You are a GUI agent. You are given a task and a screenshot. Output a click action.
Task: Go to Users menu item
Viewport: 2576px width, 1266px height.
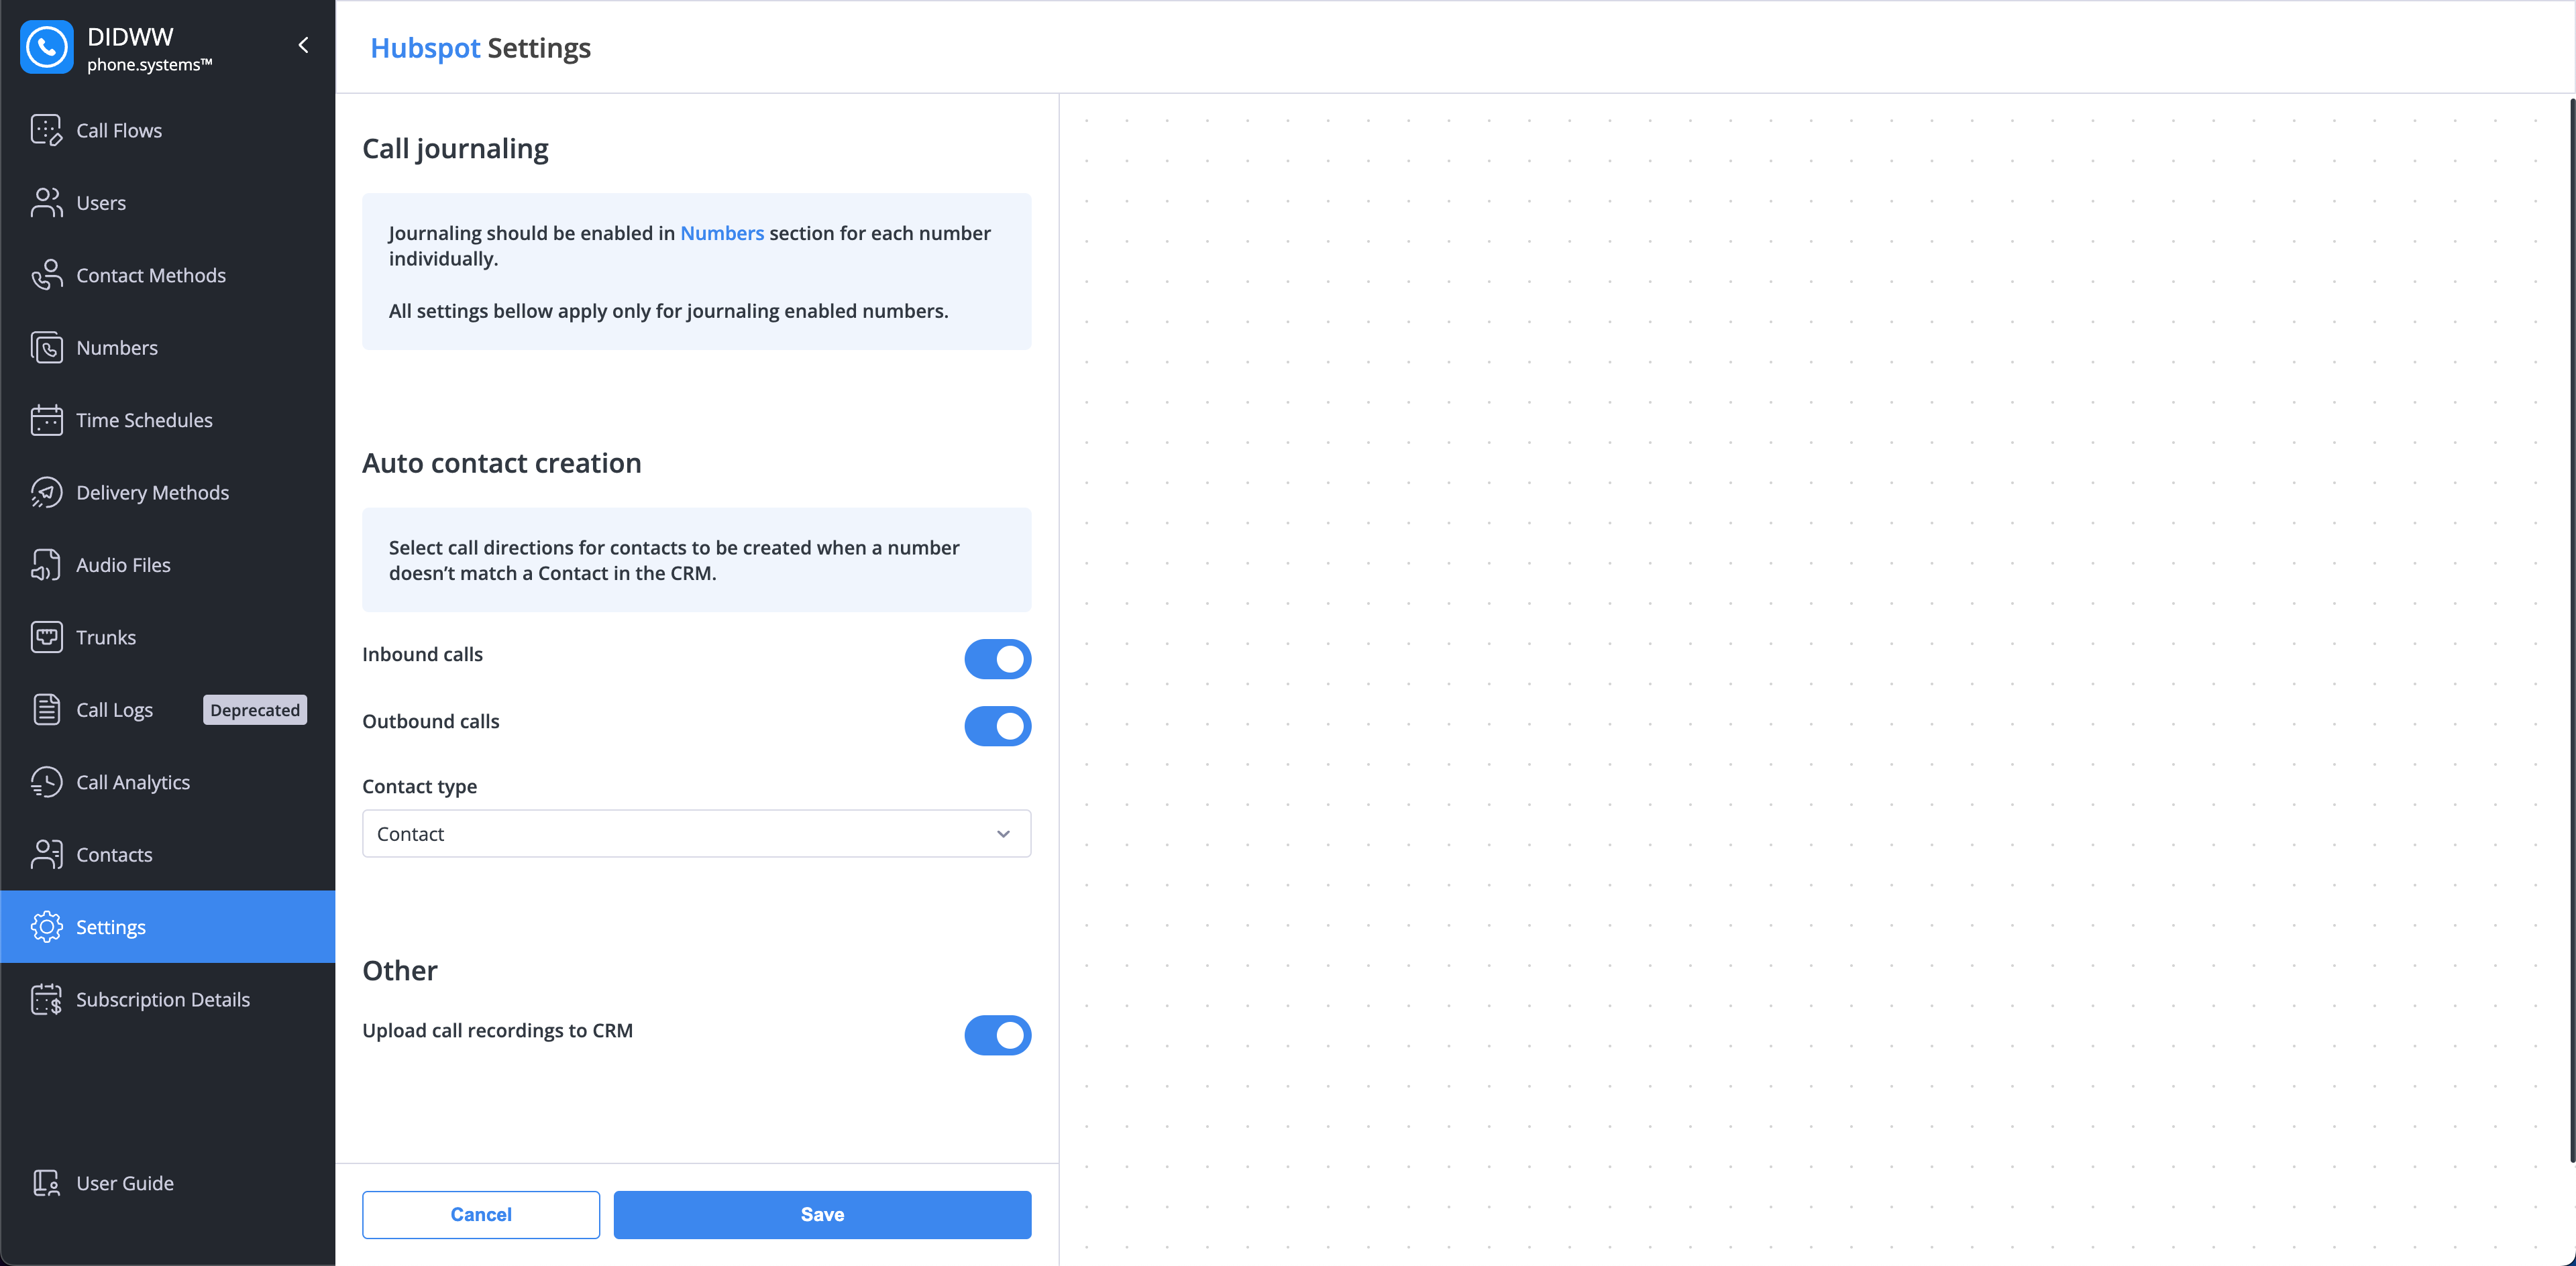coord(167,203)
